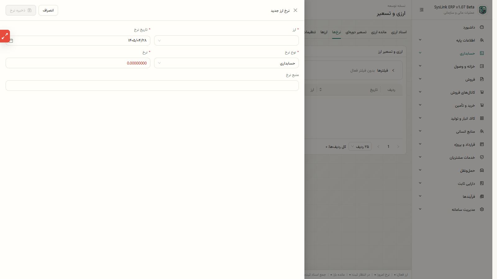497x279 pixels.
Task: Go to next page arrow in pagination
Action: pos(378,146)
